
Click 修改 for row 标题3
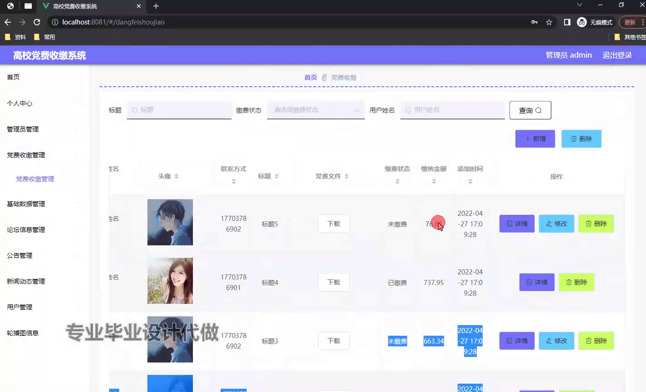pos(557,341)
